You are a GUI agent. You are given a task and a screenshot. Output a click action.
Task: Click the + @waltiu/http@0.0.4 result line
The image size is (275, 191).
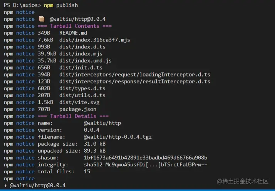click(35, 185)
